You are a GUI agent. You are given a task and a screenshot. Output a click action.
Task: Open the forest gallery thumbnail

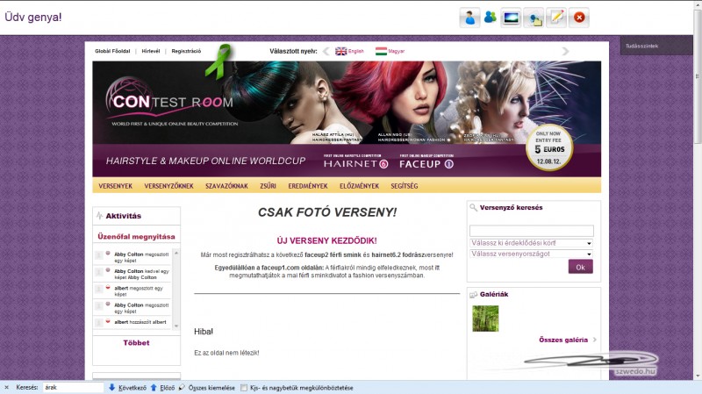485,319
